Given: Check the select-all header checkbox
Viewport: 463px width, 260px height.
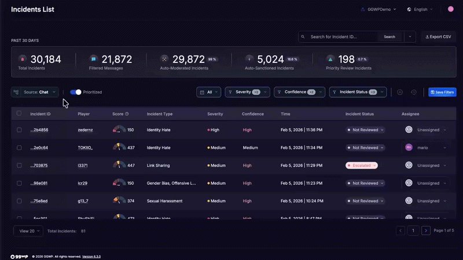Looking at the screenshot, I should [19, 114].
